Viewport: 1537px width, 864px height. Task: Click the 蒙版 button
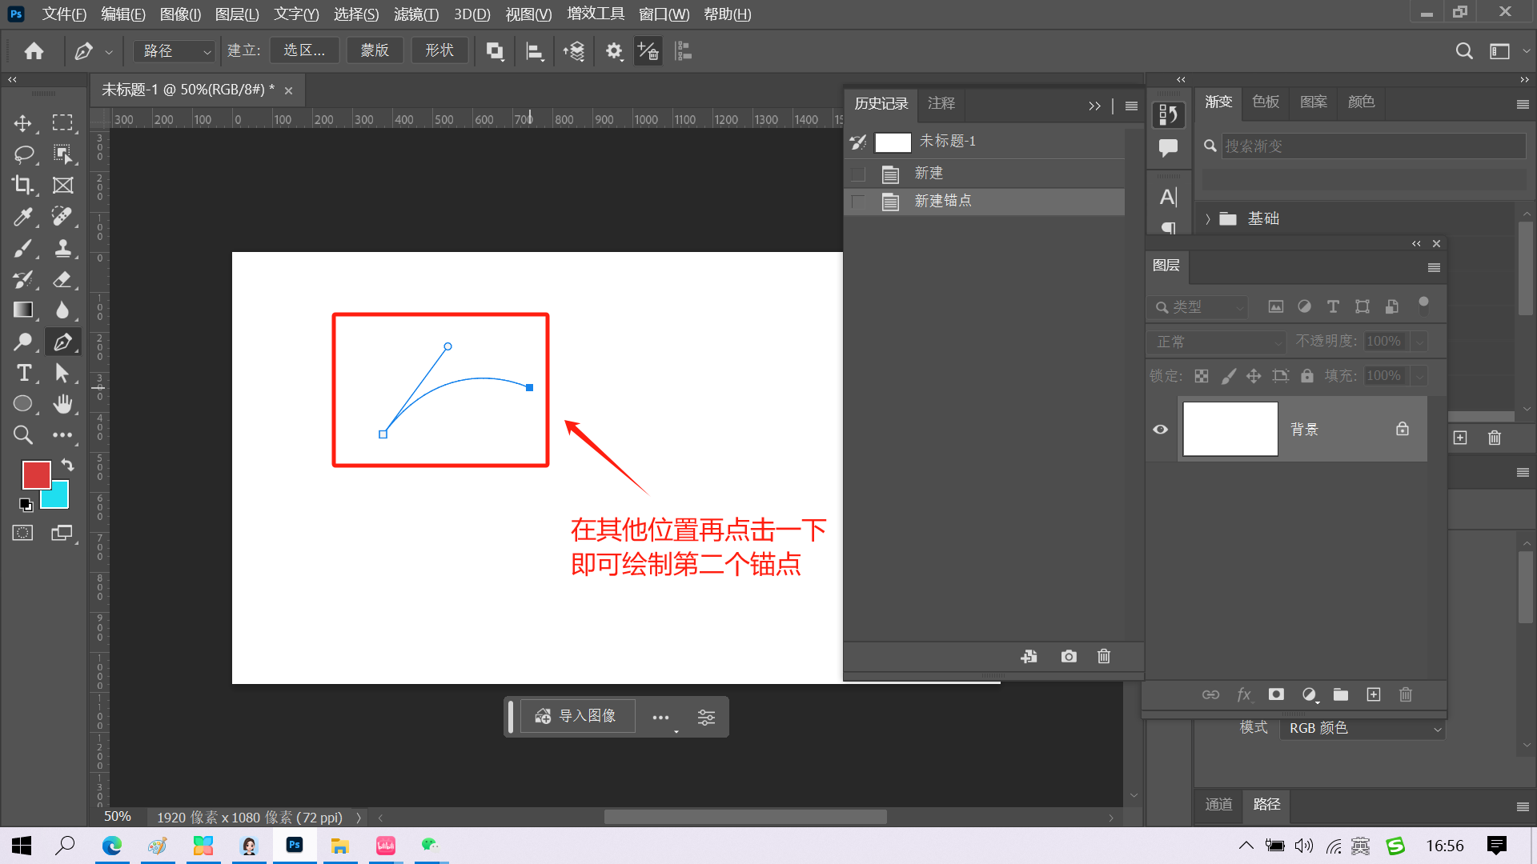click(x=374, y=51)
